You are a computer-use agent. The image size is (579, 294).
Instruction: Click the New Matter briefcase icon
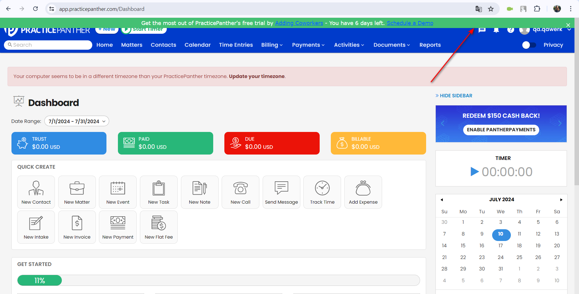click(x=77, y=188)
